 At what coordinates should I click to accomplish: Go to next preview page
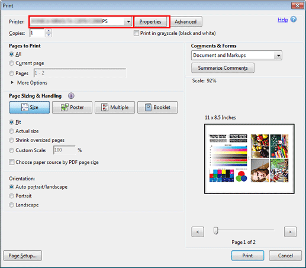(290, 232)
